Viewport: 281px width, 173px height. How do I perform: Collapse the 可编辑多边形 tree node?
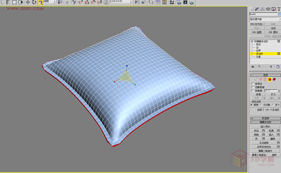252,41
